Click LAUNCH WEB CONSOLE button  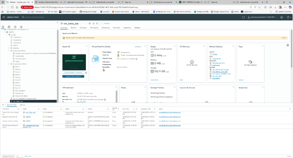73,76
